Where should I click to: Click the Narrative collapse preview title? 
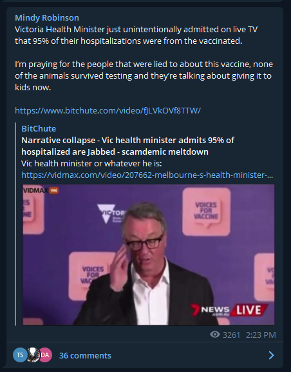[x=127, y=146]
